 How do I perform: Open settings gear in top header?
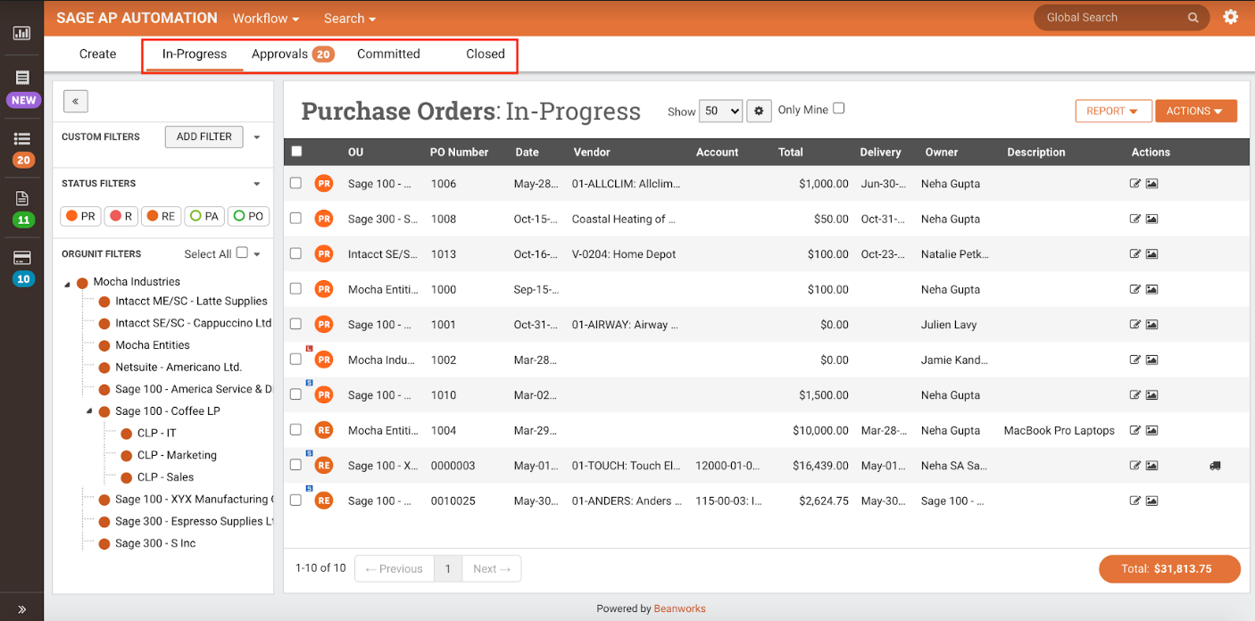pyautogui.click(x=1231, y=17)
